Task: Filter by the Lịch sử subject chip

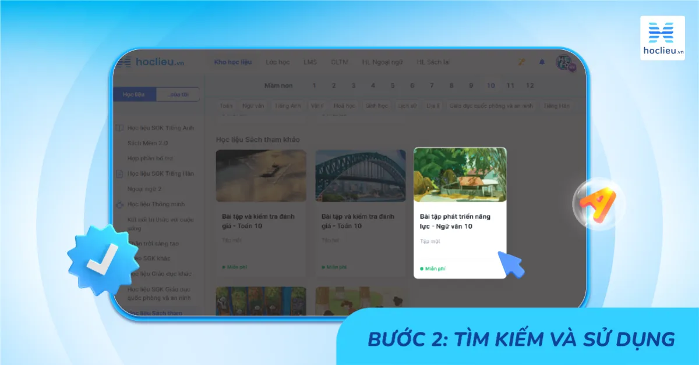Action: [x=407, y=106]
